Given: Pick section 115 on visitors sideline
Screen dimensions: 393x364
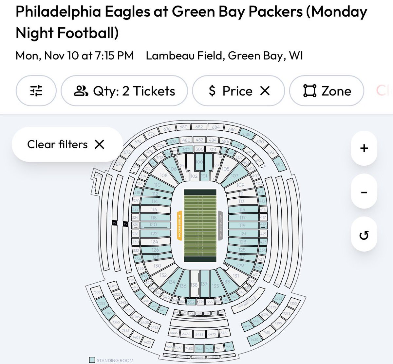Looking at the screenshot, I should 243,209.
